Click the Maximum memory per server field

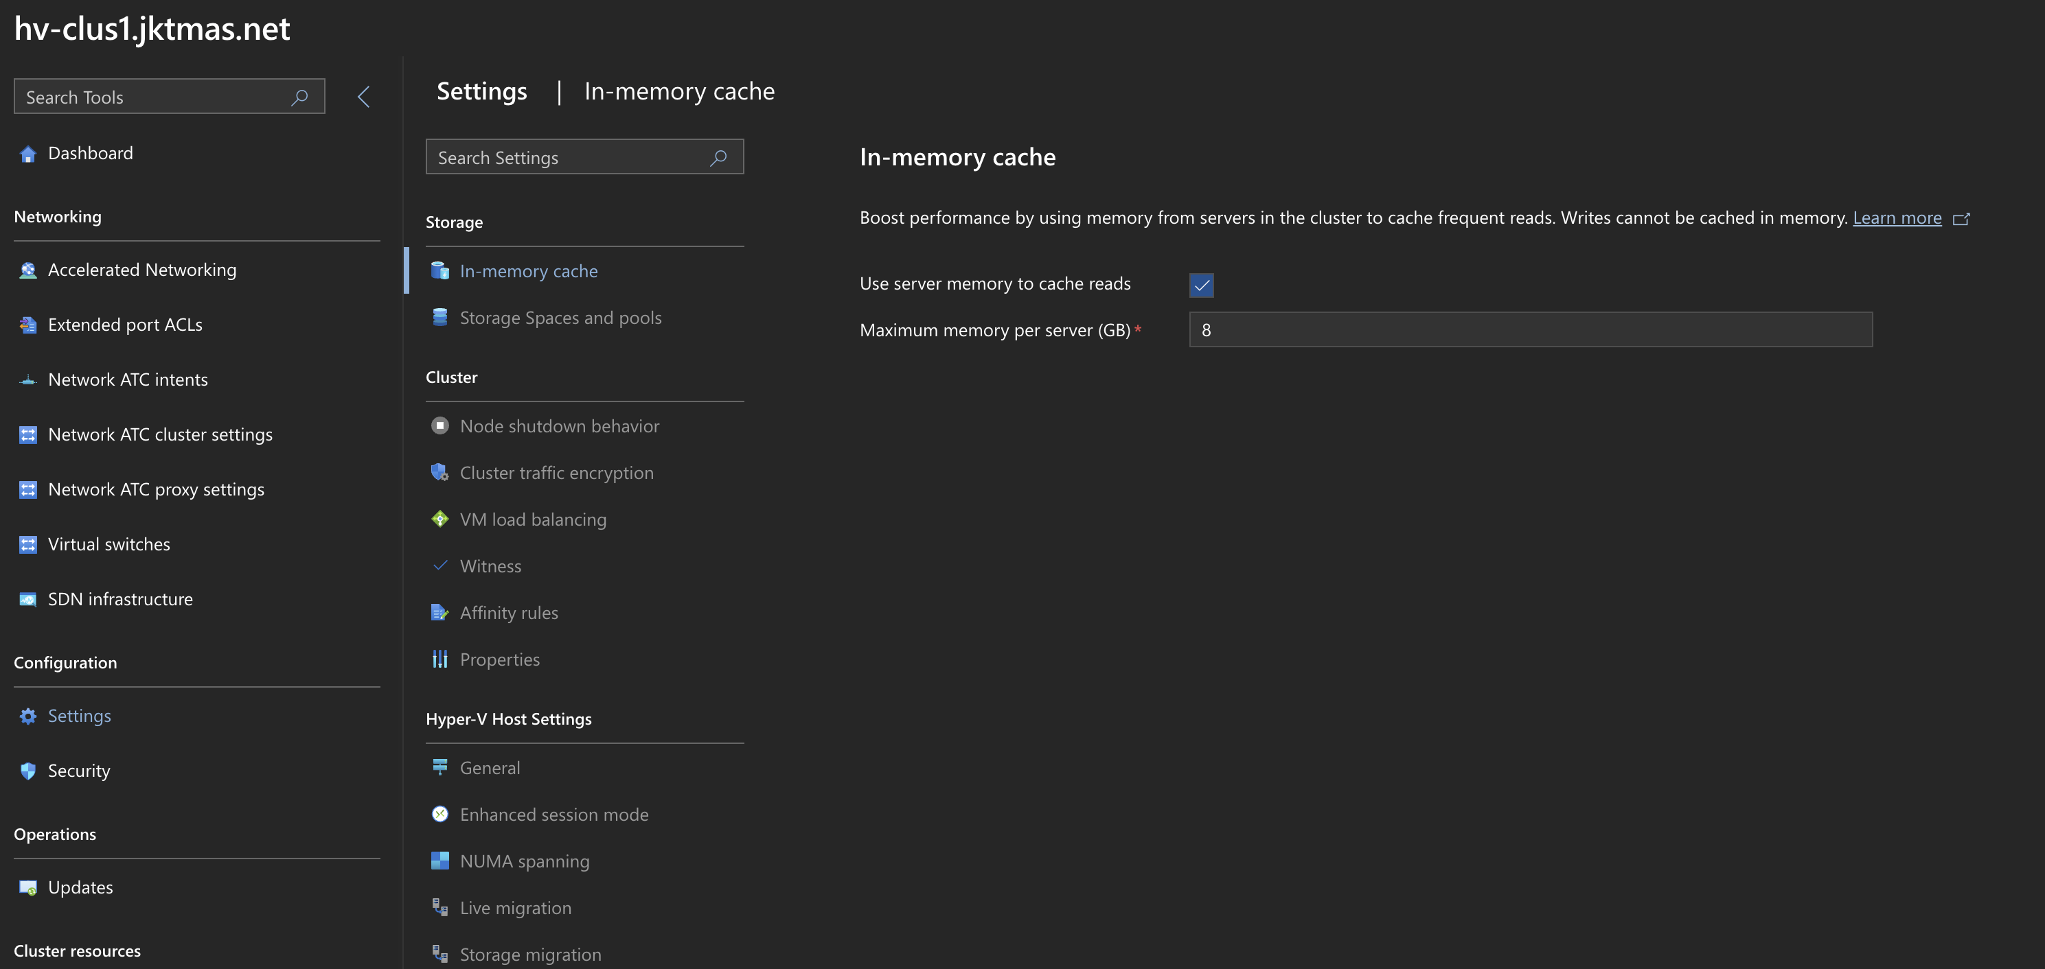pyautogui.click(x=1530, y=330)
